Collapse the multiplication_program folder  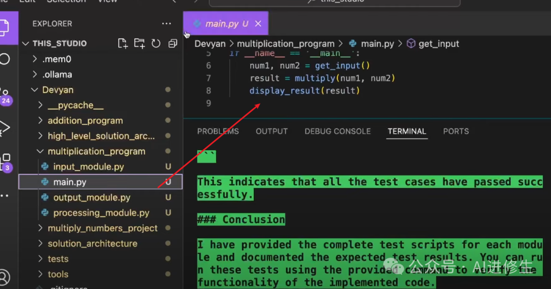coord(40,151)
